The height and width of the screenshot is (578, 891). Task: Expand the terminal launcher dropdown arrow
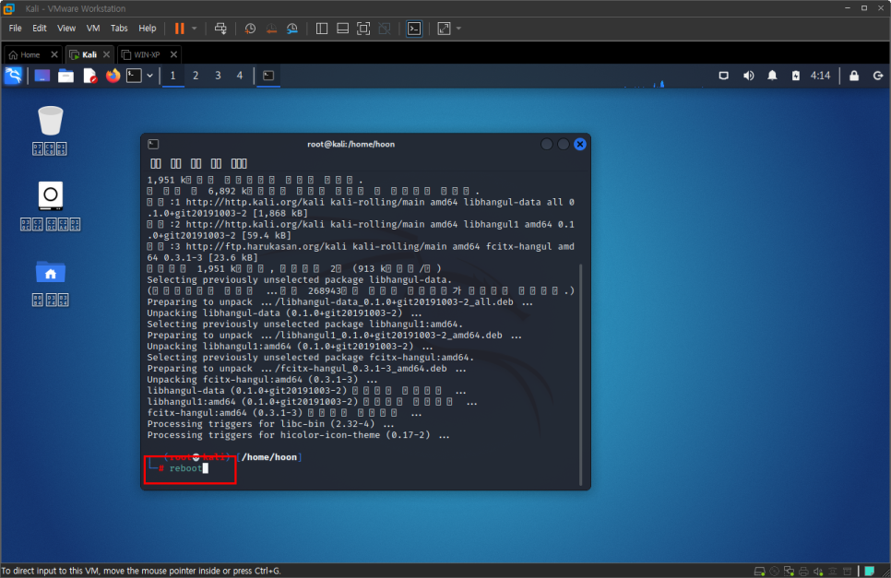tap(150, 76)
